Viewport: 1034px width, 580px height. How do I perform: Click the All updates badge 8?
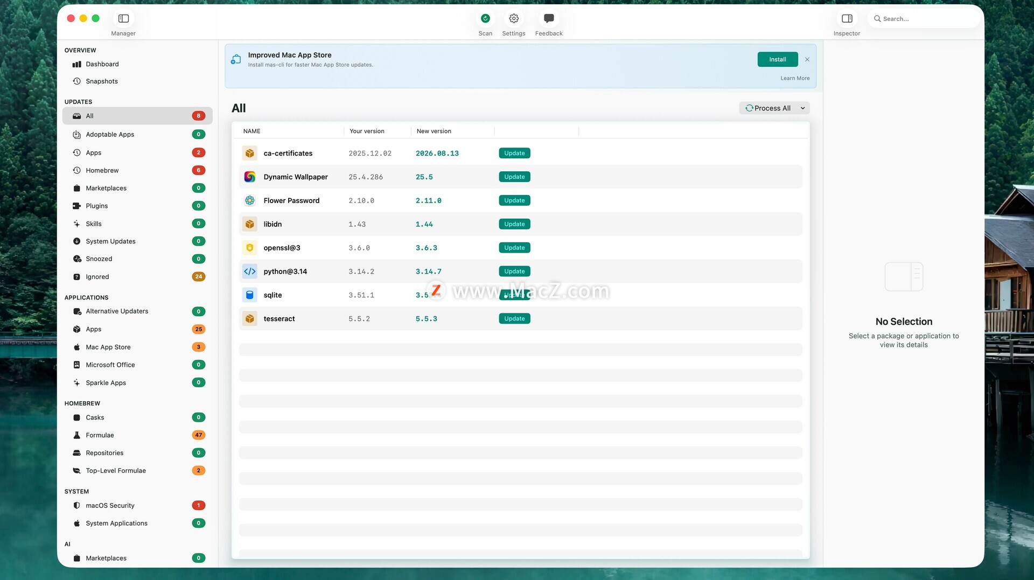(x=198, y=116)
